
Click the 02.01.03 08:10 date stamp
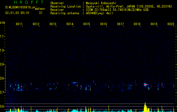tap(17, 13)
